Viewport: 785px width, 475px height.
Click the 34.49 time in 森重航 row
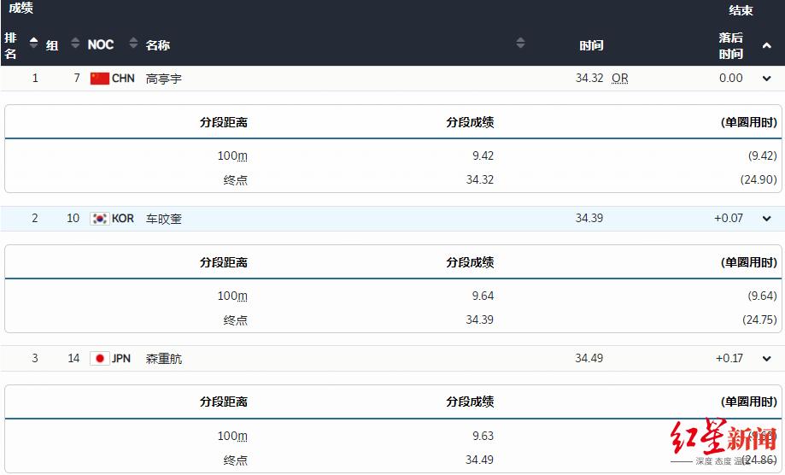pos(589,358)
